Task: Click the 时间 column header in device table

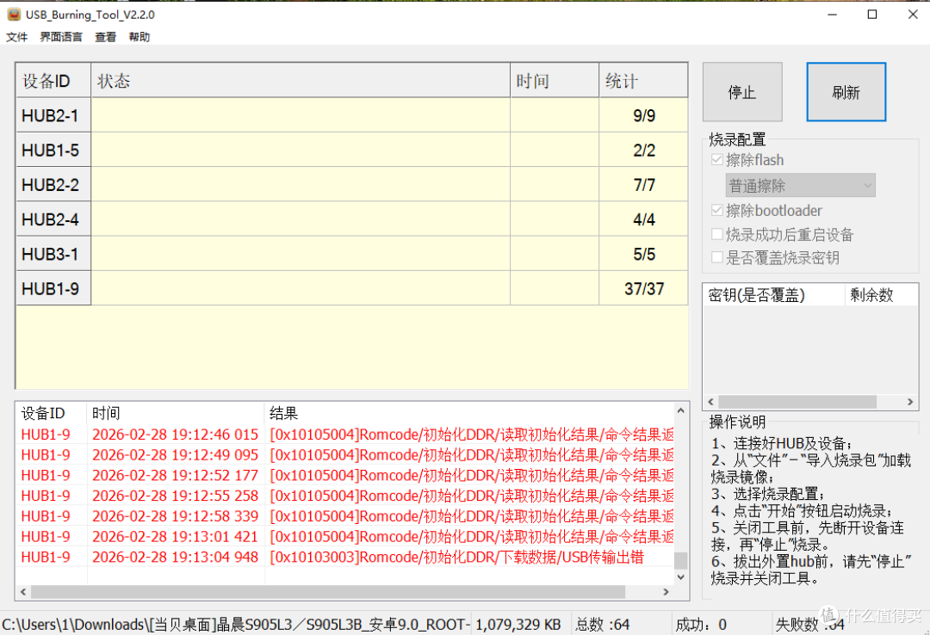Action: [555, 81]
